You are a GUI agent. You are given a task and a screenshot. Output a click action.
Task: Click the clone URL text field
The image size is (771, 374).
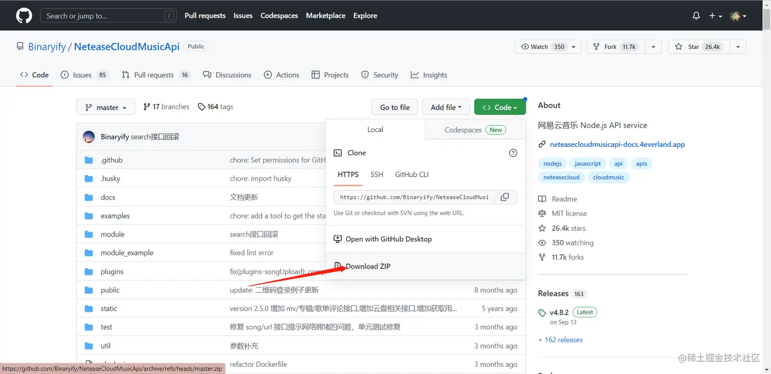(x=414, y=197)
